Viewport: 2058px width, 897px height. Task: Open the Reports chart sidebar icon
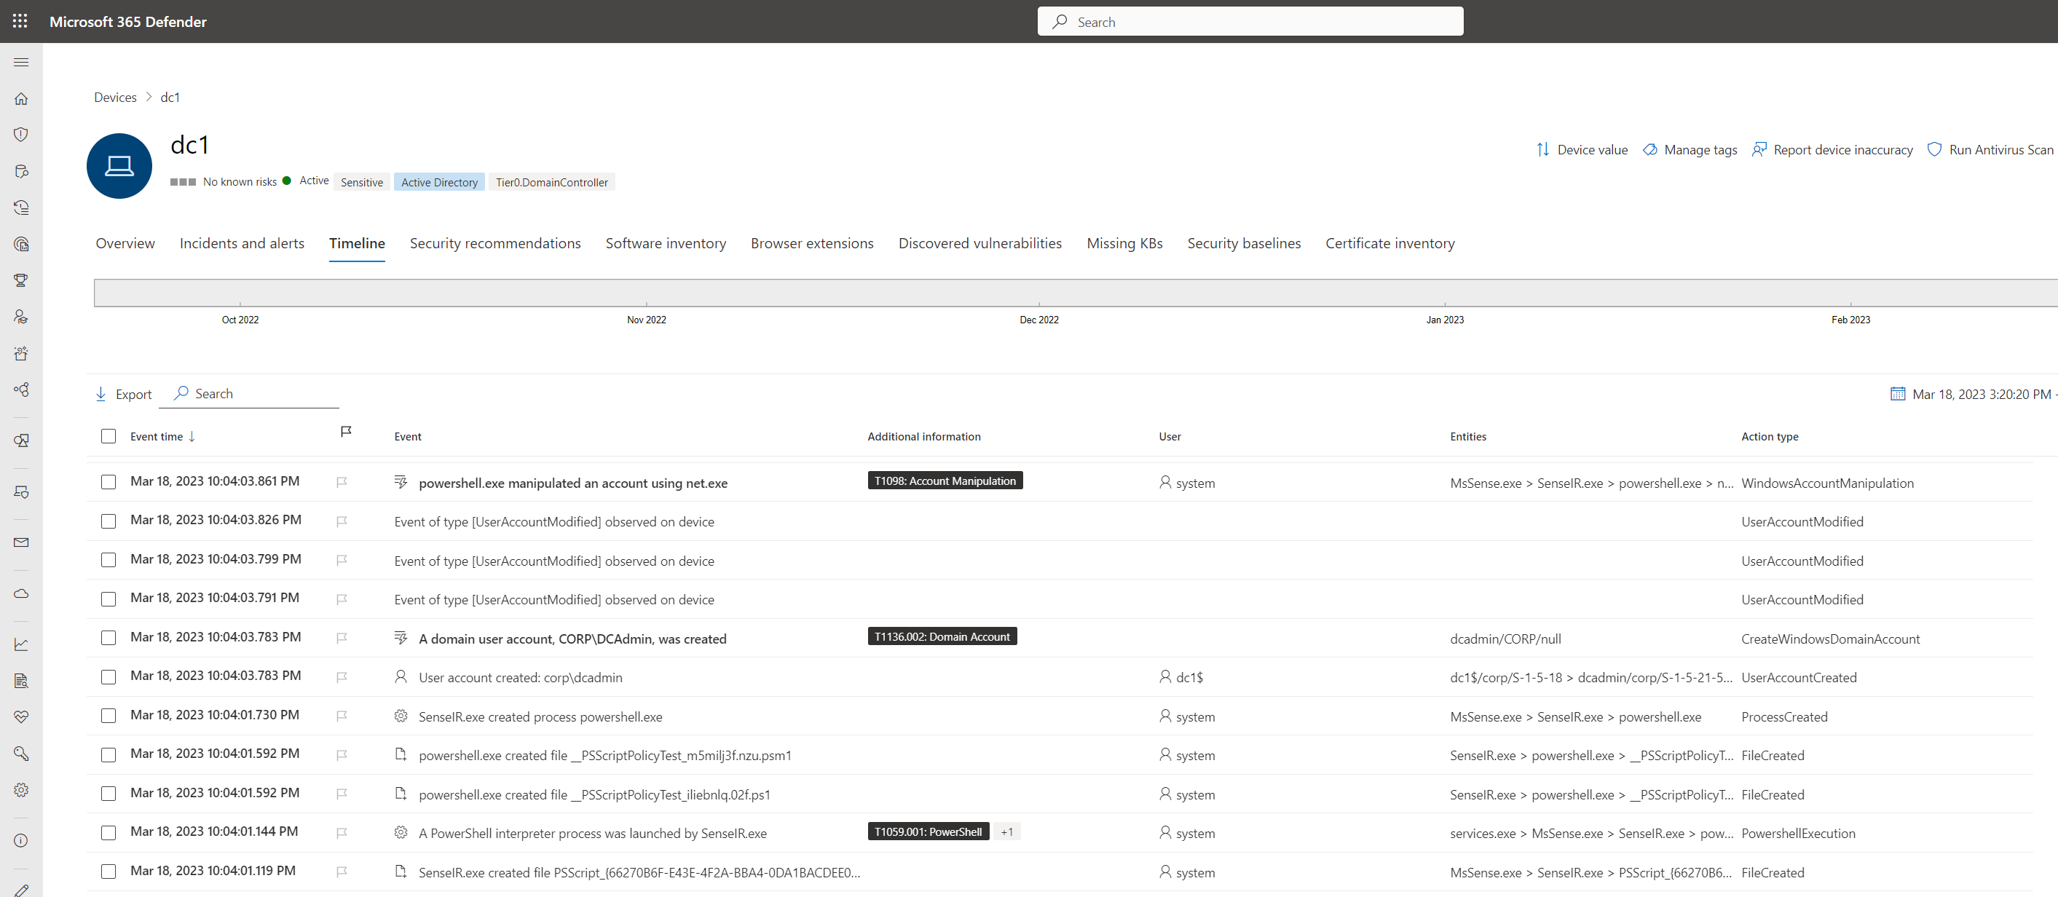click(22, 644)
